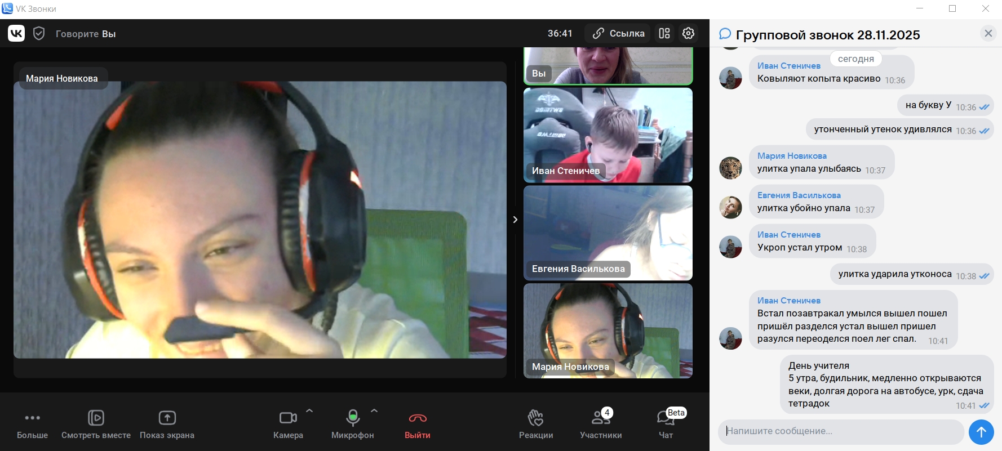1002x451 pixels.
Task: Close the group call chat panel
Action: (988, 33)
